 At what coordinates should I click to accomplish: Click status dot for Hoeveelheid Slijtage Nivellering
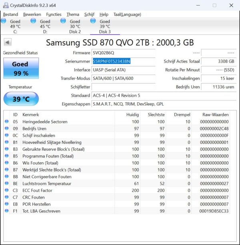pyautogui.click(x=6, y=142)
